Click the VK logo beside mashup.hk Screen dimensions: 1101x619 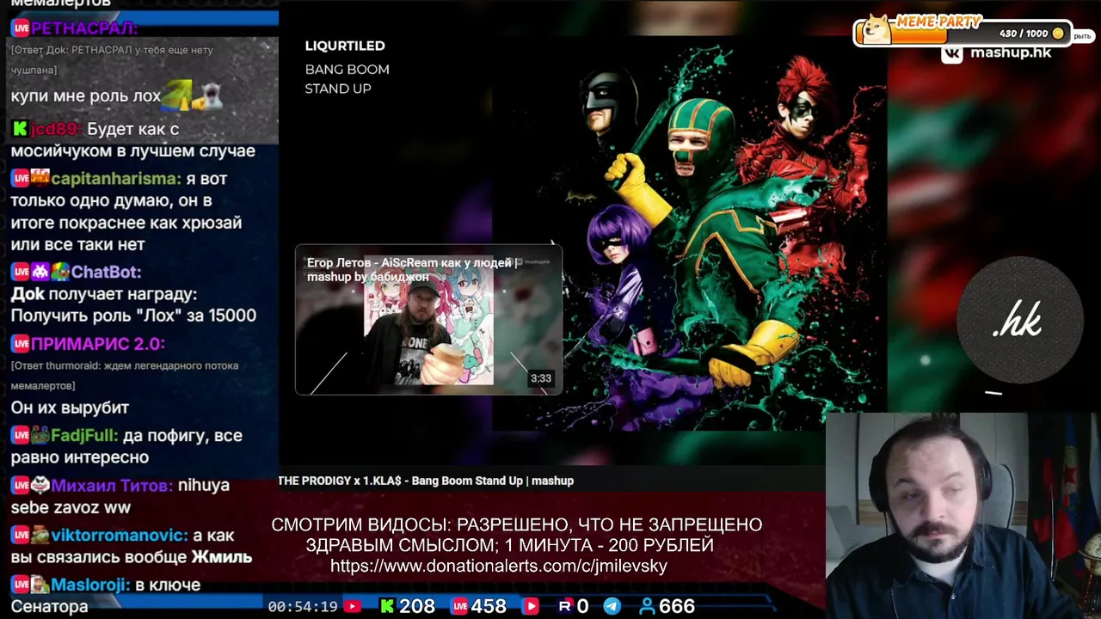tap(951, 52)
